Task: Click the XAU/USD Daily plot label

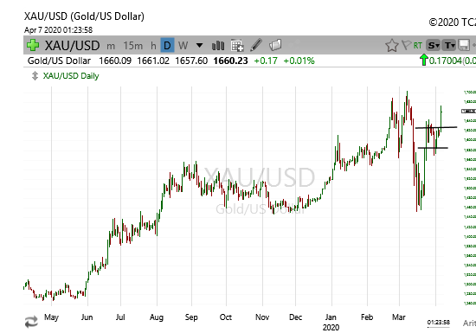Action: coord(71,76)
